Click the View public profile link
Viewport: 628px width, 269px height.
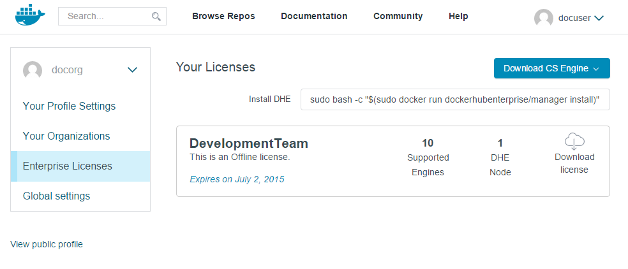47,244
